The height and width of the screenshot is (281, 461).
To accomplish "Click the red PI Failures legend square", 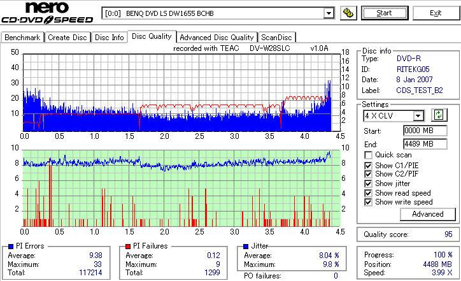I will pos(128,247).
